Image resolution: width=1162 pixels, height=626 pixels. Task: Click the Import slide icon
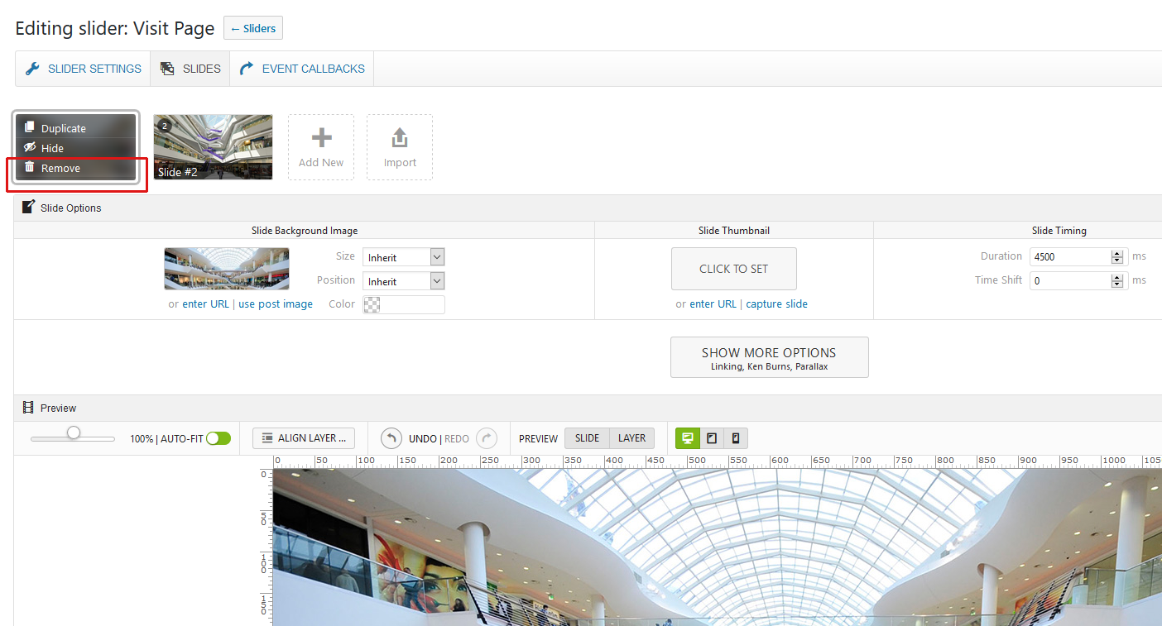[400, 139]
